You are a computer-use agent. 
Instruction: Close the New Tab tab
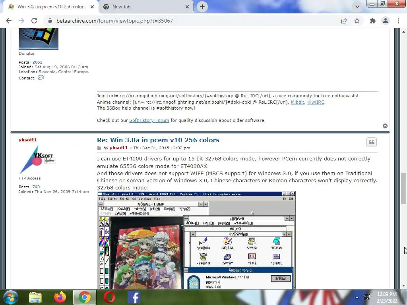tap(187, 7)
